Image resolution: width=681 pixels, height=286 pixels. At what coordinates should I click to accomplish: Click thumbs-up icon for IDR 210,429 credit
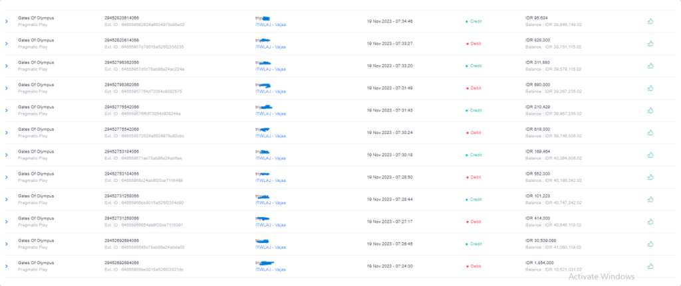click(x=650, y=110)
